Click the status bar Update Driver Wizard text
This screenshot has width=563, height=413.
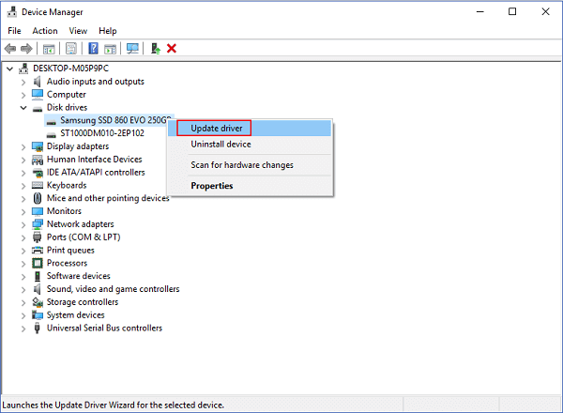114,405
